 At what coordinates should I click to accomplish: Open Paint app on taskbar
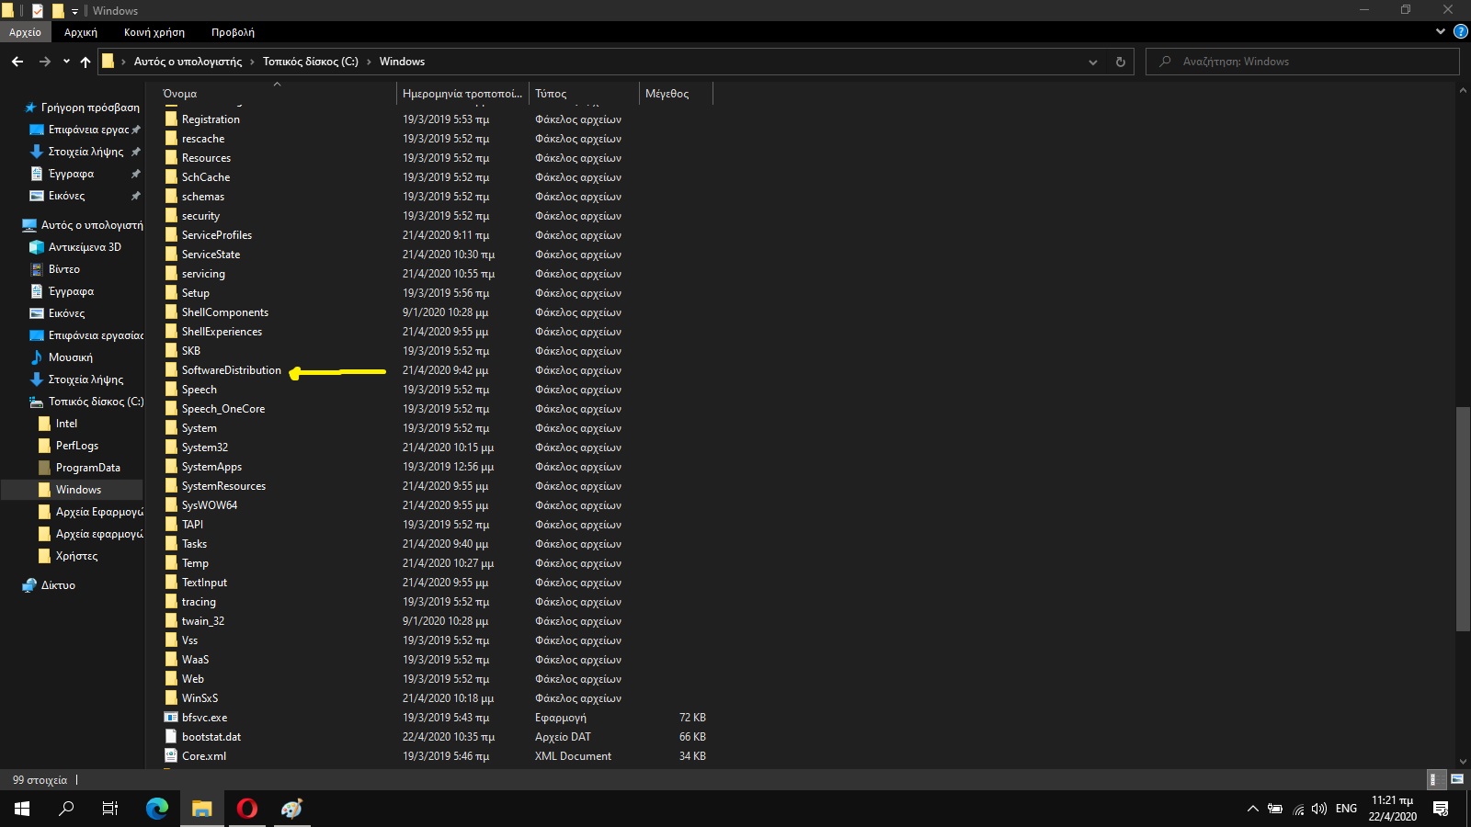[x=292, y=809]
